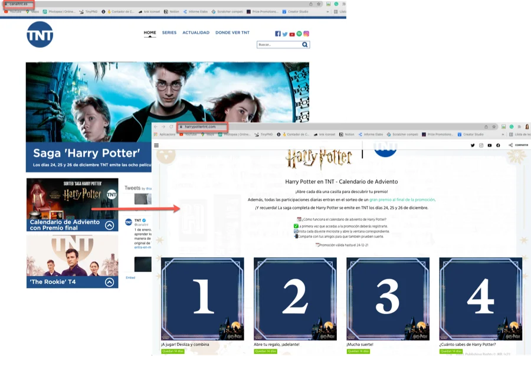Show hidden bookmarks chevron in harrypottertnt.com window

503,135
